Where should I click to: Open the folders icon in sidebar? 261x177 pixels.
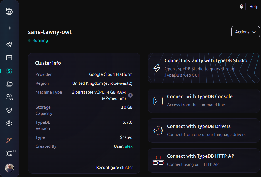[x=9, y=84]
